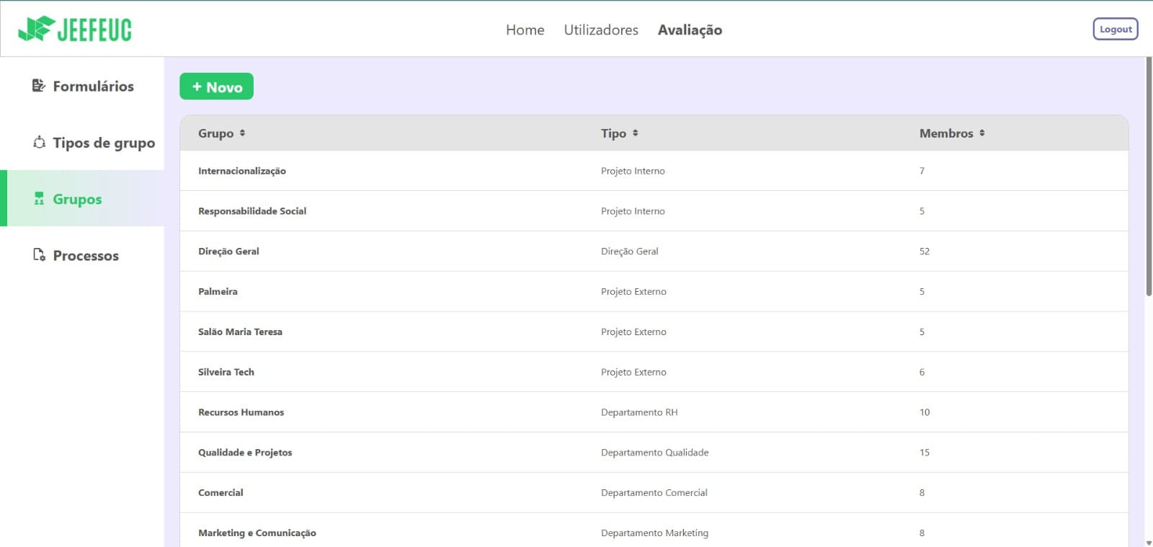The height and width of the screenshot is (547, 1153).
Task: Sort table by Tipo column arrows
Action: pyautogui.click(x=635, y=133)
